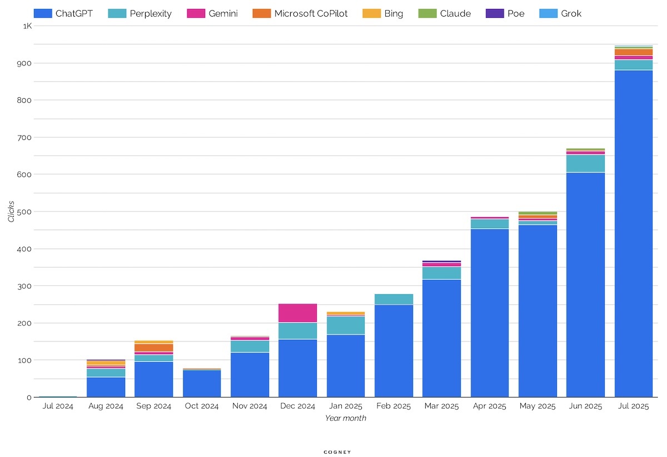Click the Jul 2024 axis label
Image resolution: width=667 pixels, height=457 pixels.
click(58, 406)
